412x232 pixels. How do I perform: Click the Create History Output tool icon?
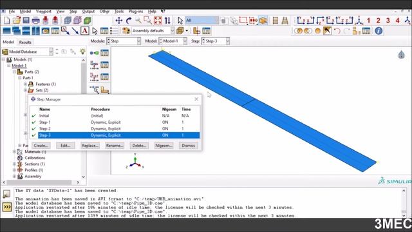tap(94, 77)
